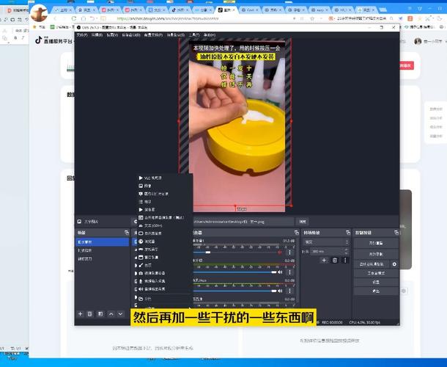Viewport: 447px width, 367px height.
Task: Select 窗口采集 (Window Capture) in the source menu
Action: coord(150,257)
